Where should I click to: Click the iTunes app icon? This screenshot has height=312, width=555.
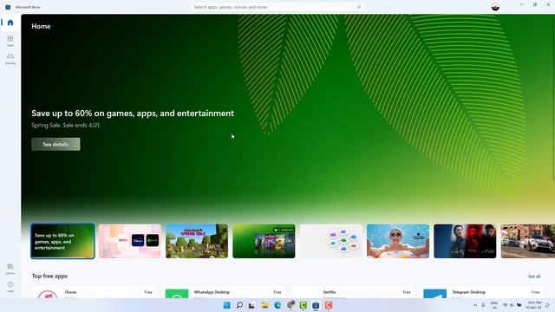[x=48, y=295]
